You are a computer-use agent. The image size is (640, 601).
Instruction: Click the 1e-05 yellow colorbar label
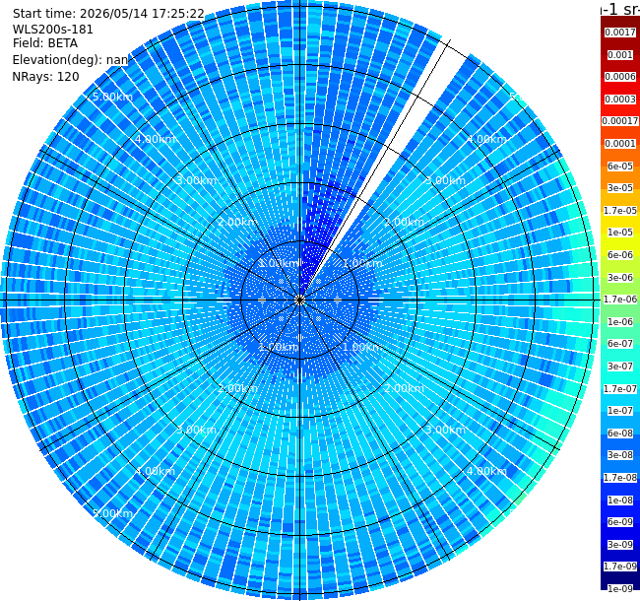[x=620, y=233]
